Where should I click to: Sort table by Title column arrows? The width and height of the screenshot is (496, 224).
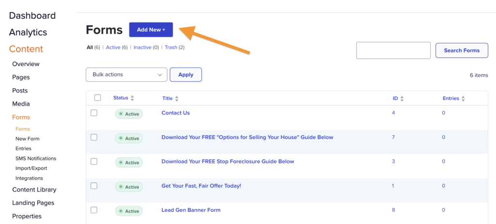[x=176, y=99]
